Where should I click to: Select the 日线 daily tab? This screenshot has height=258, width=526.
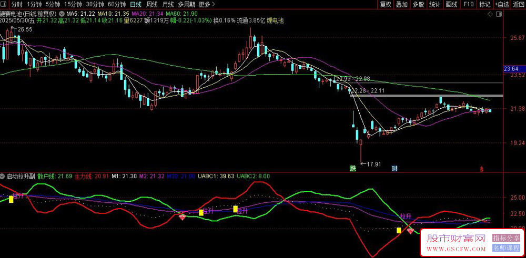tap(136, 4)
